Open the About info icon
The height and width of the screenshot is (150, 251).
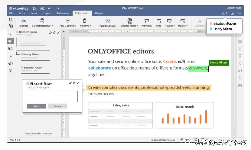[10, 71]
